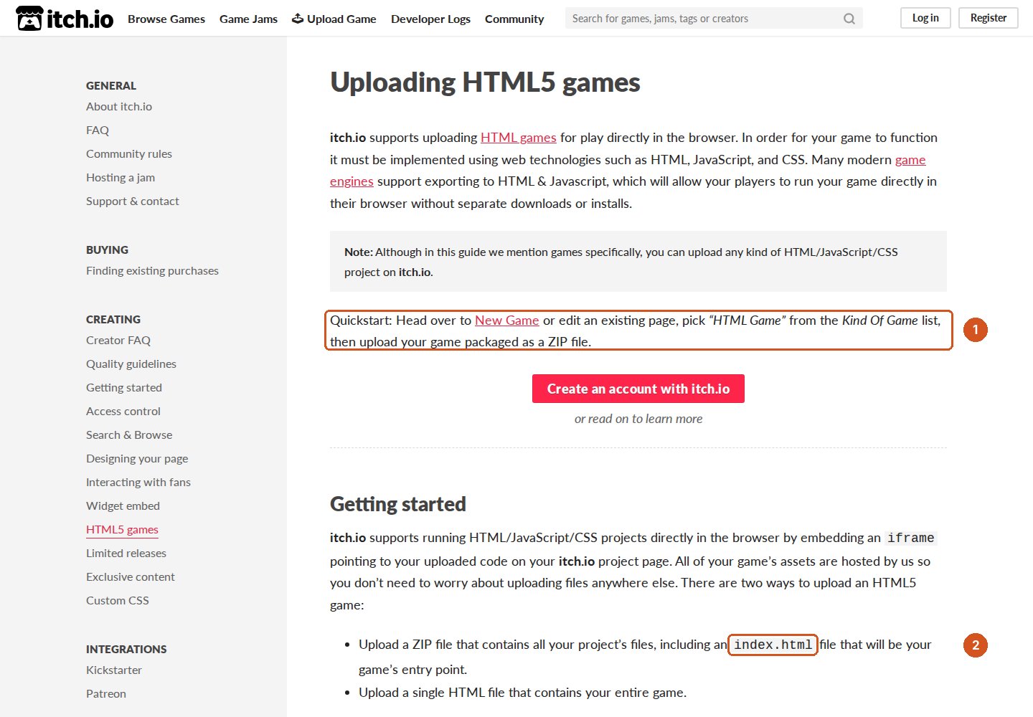The height and width of the screenshot is (717, 1033).
Task: Open Search & Browse in sidebar
Action: [x=129, y=435]
